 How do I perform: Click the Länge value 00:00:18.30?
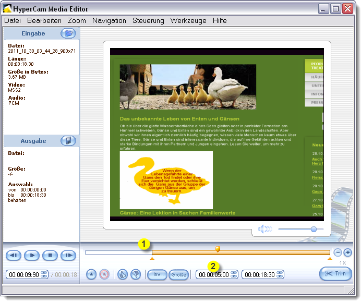21,64
